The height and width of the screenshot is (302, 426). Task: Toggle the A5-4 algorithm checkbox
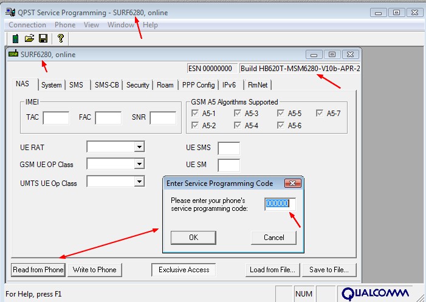point(238,125)
